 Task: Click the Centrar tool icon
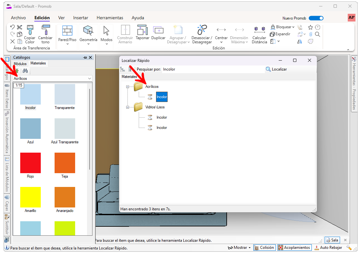(x=221, y=30)
